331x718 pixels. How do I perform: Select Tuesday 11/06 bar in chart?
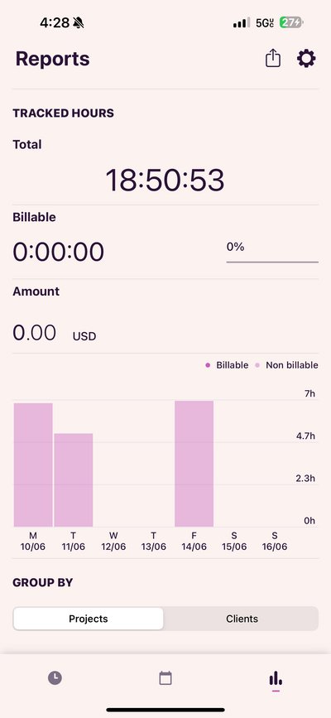point(74,479)
